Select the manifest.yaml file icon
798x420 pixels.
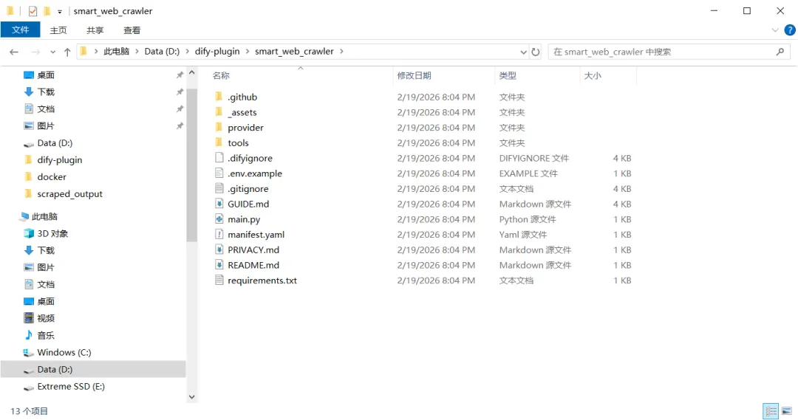(x=219, y=234)
